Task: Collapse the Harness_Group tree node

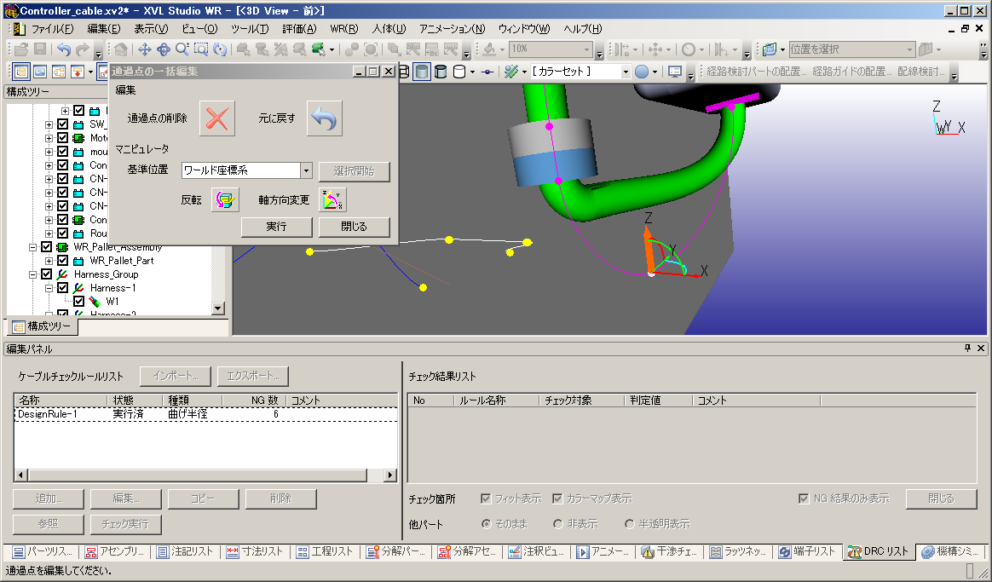Action: tap(32, 274)
